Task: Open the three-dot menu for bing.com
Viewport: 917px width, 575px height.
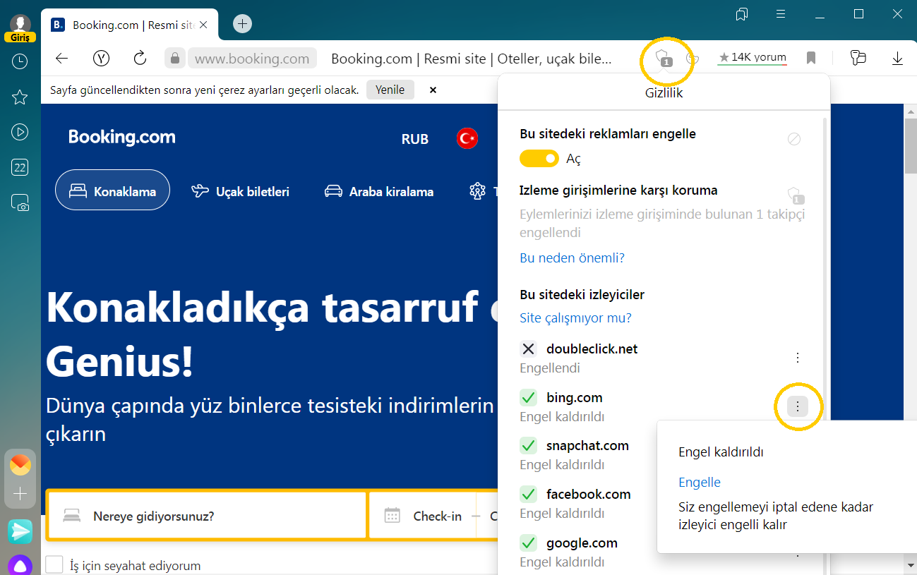Action: point(798,406)
